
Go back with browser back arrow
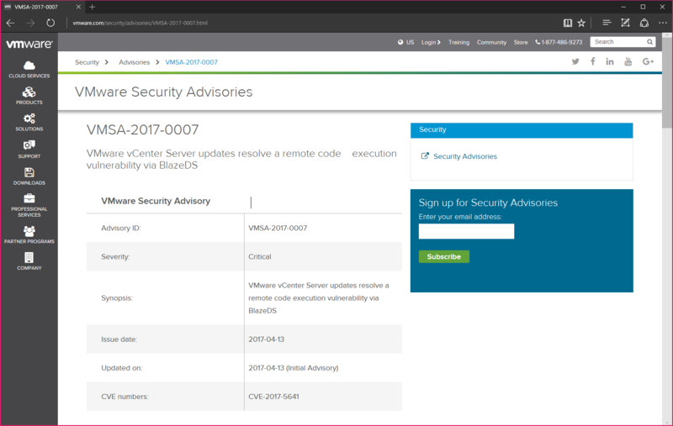(x=11, y=23)
